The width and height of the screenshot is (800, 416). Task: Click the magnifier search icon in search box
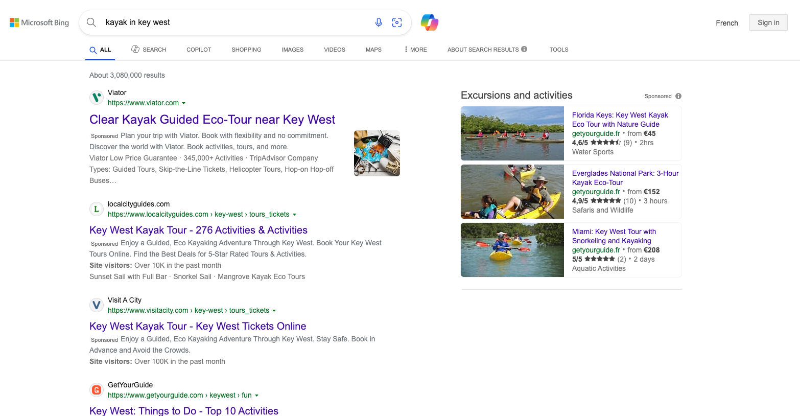pos(91,22)
